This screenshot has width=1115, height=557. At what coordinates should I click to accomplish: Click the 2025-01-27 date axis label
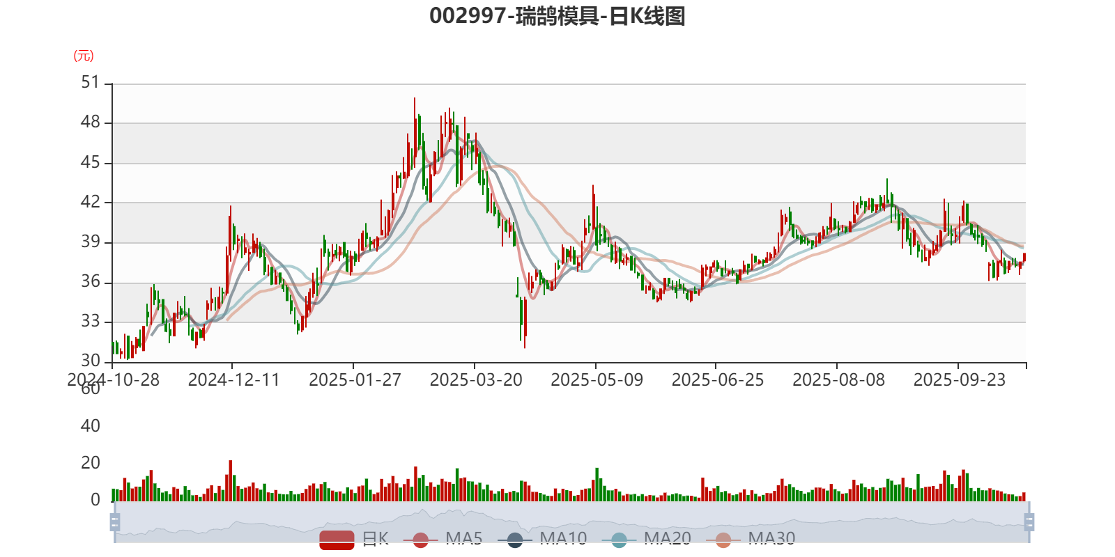(x=355, y=380)
